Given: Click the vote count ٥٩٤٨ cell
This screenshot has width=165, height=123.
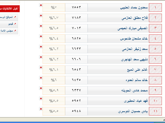Looking at the screenshot, I should click(x=76, y=111).
